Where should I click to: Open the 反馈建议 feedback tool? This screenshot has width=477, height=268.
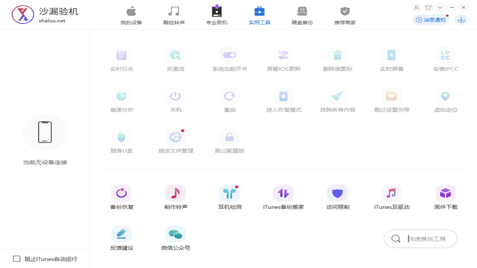[121, 238]
